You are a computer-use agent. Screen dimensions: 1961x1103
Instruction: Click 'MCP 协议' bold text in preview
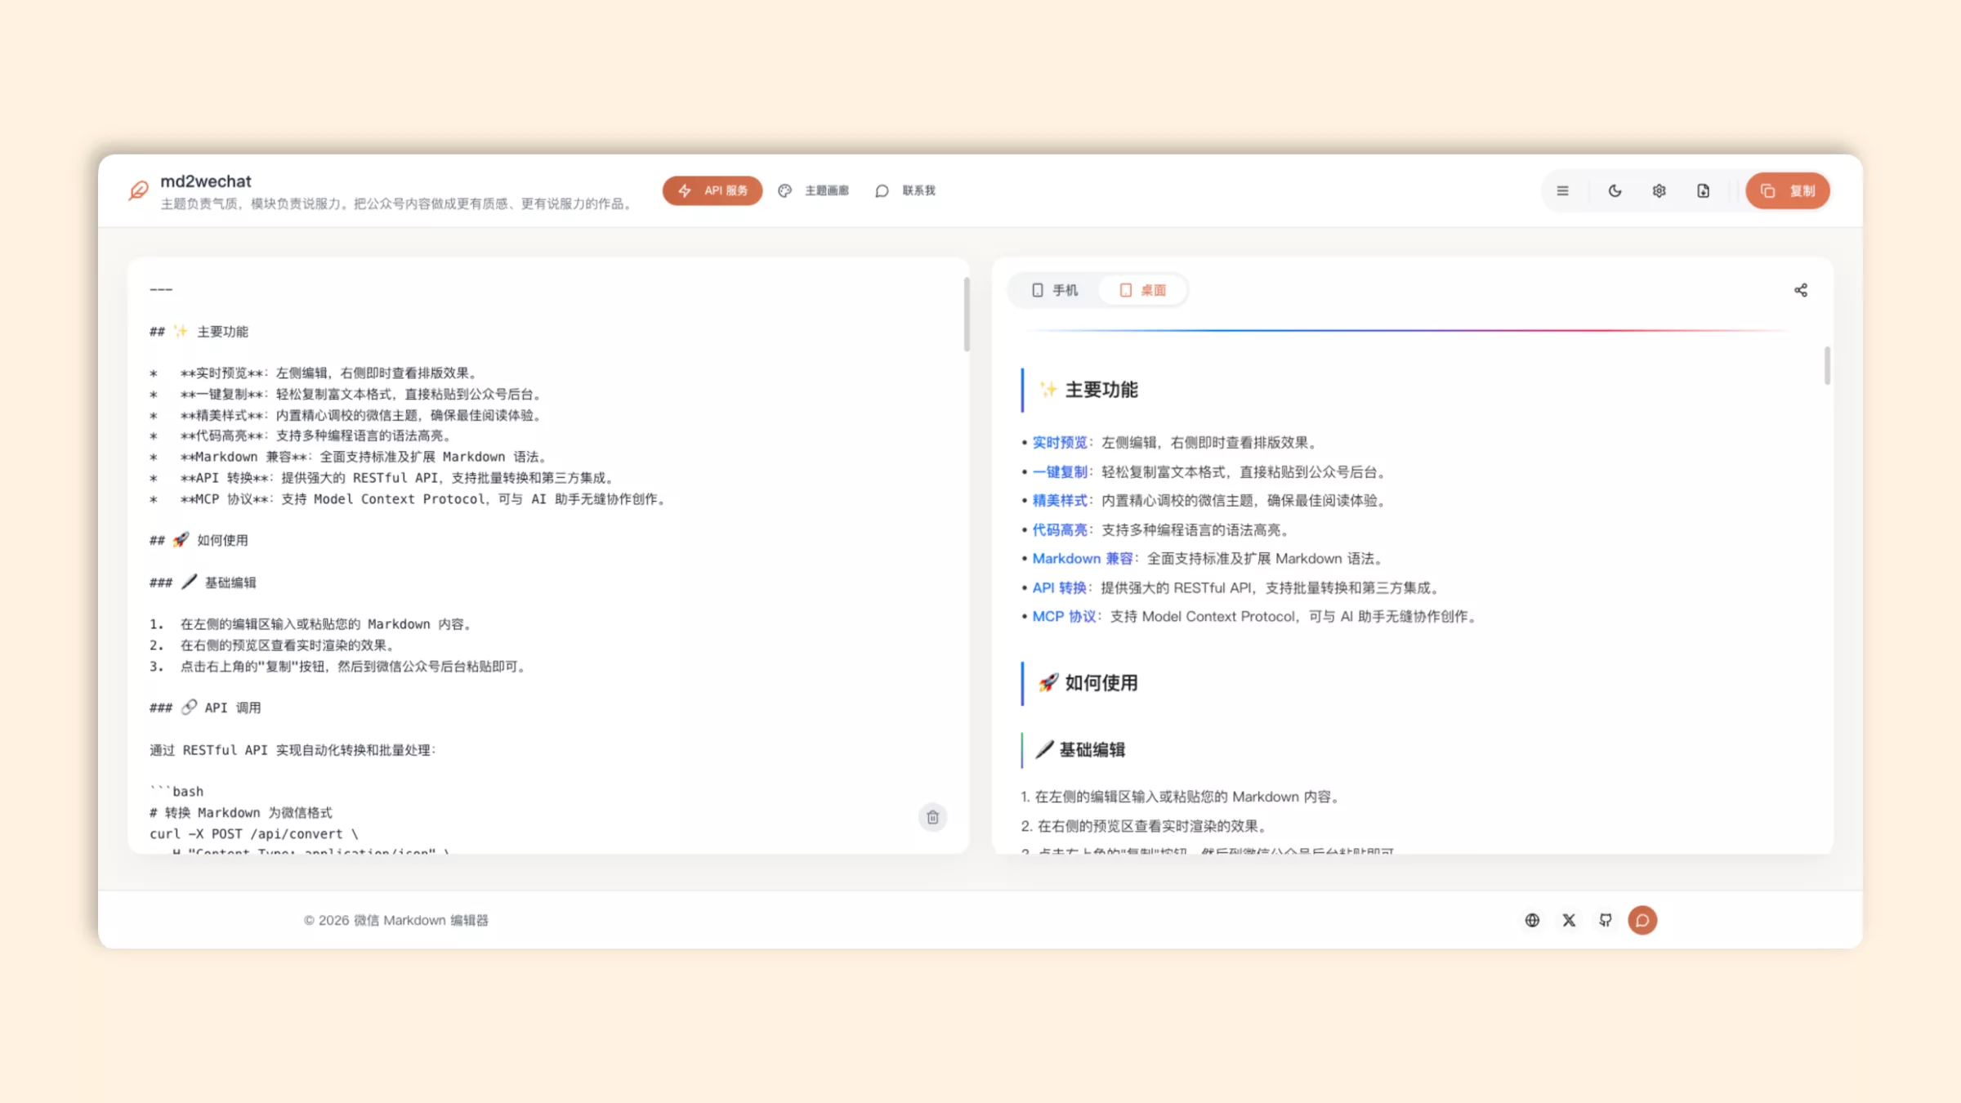(x=1064, y=617)
